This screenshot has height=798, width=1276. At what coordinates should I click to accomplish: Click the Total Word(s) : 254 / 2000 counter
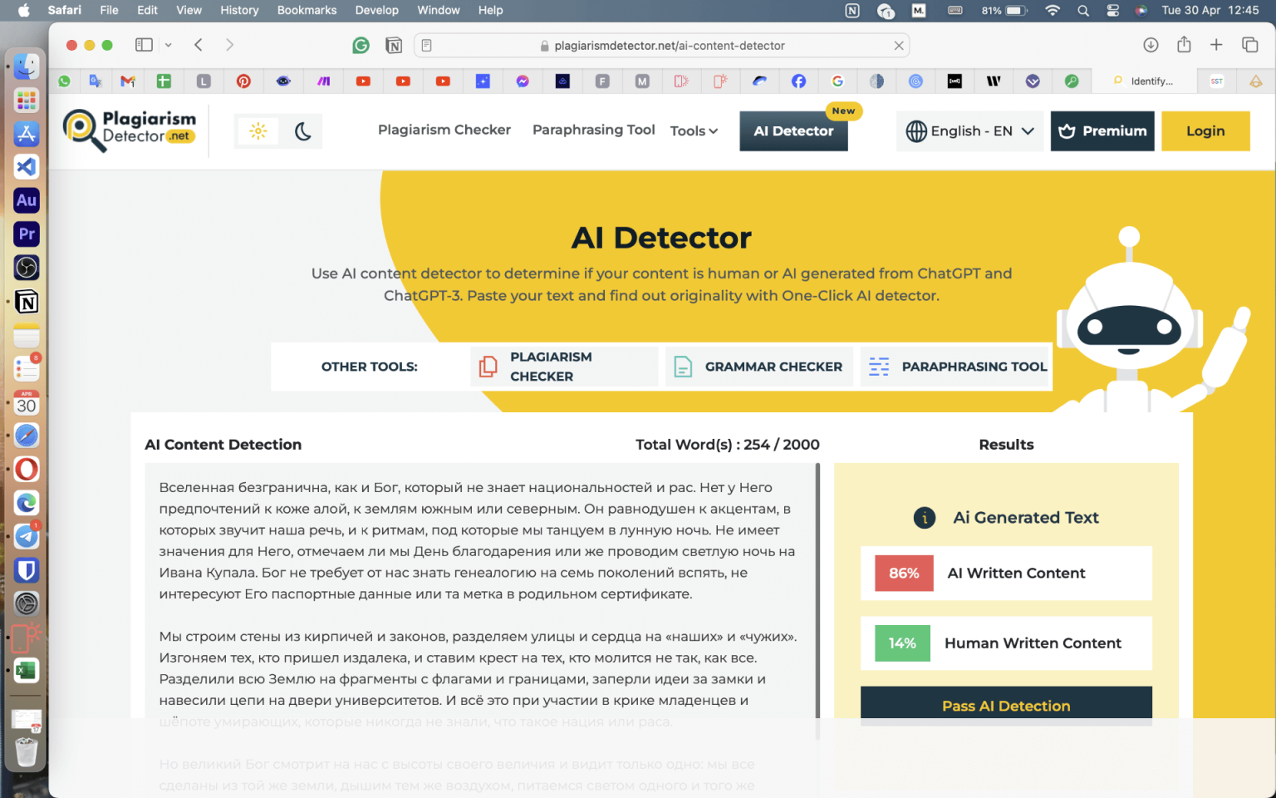(x=728, y=445)
